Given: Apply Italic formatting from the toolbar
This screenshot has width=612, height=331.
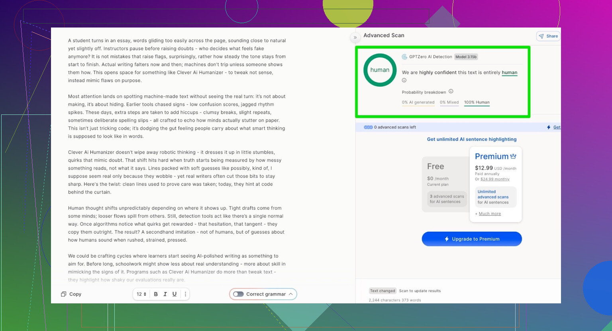Looking at the screenshot, I should (165, 294).
